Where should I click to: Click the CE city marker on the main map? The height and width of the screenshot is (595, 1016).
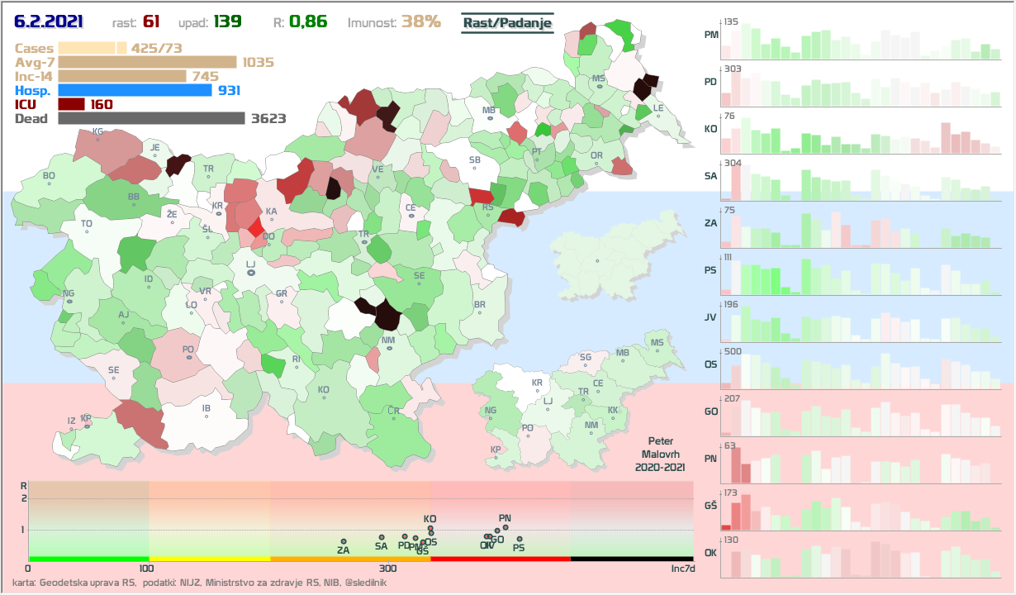pos(411,217)
